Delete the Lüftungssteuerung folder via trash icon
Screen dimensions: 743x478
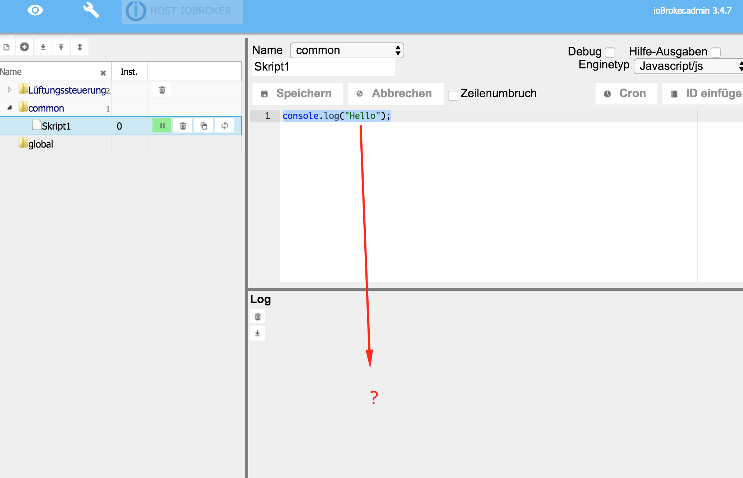tap(162, 90)
